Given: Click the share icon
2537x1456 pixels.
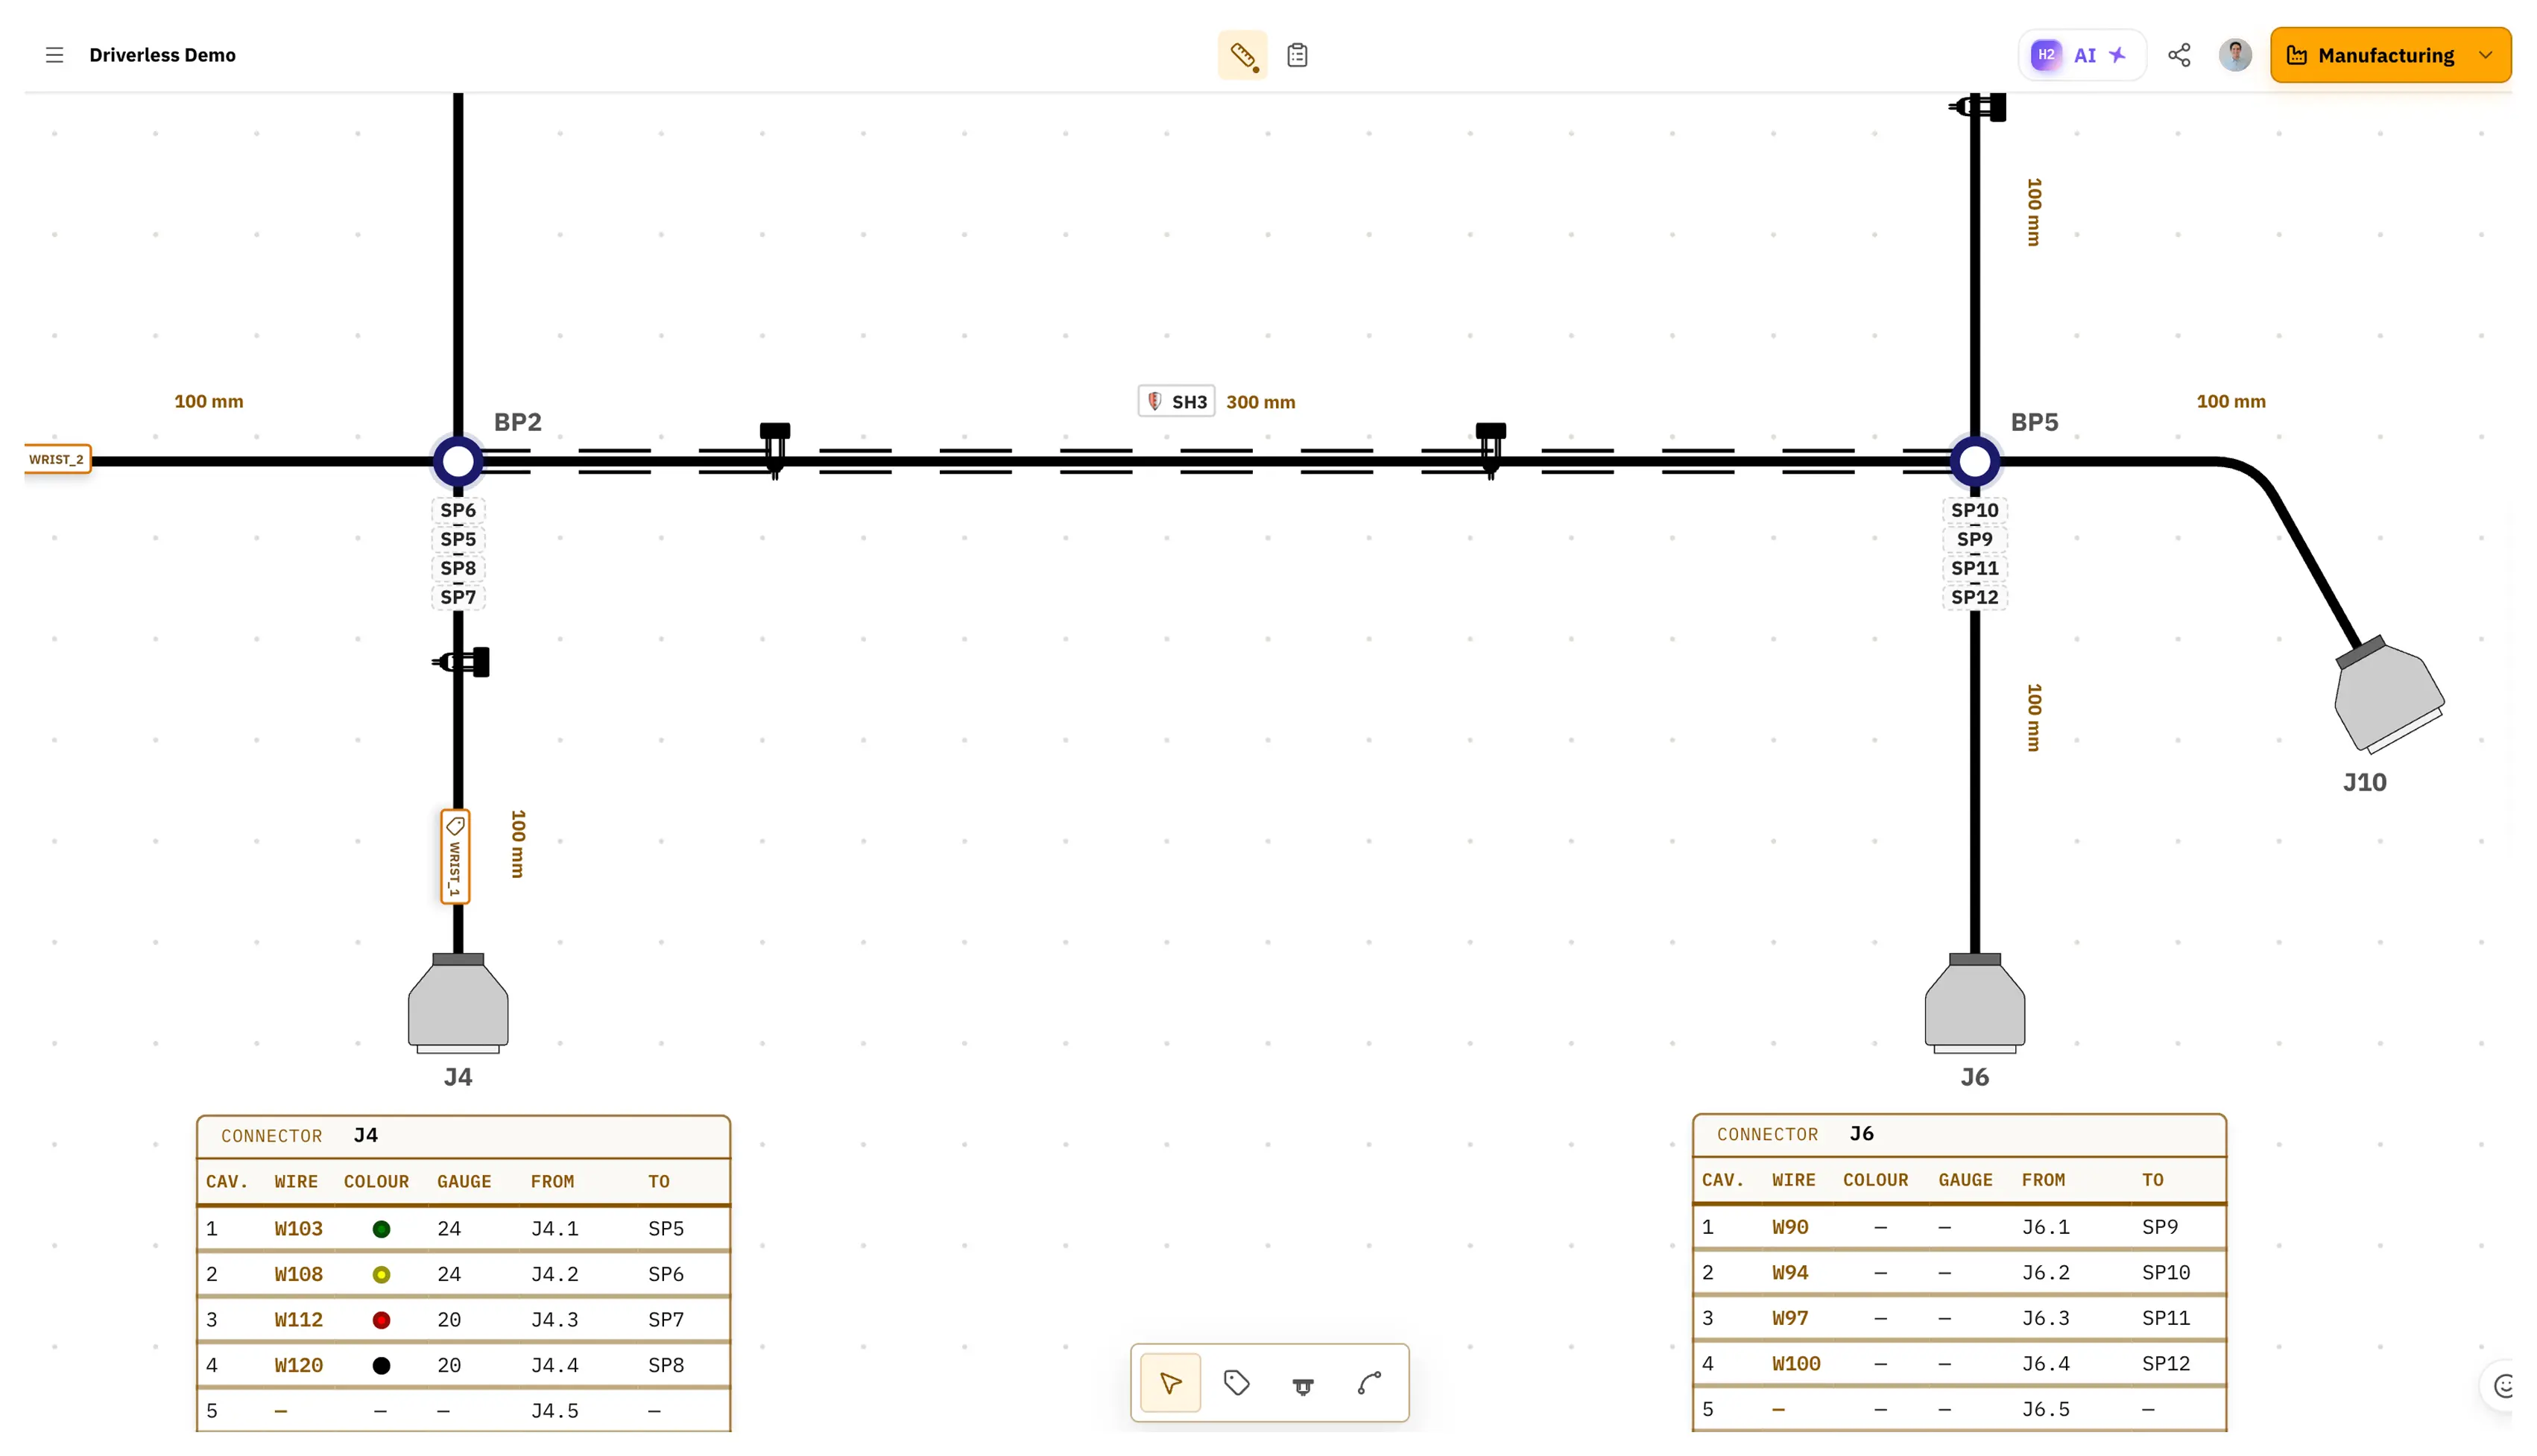Looking at the screenshot, I should click(x=2179, y=55).
